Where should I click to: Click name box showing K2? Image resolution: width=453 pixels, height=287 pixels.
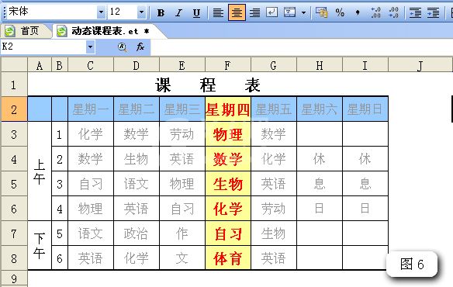pyautogui.click(x=43, y=47)
